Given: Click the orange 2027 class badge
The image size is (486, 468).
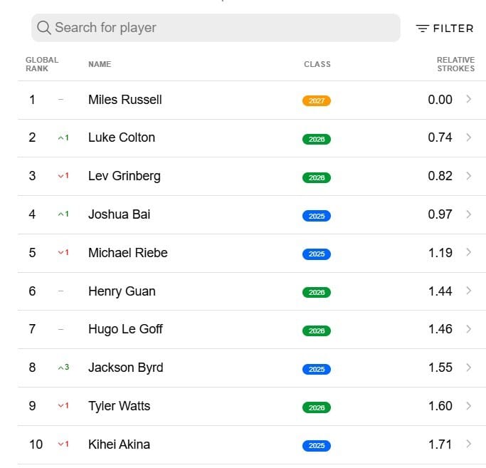Looking at the screenshot, I should click(x=317, y=100).
